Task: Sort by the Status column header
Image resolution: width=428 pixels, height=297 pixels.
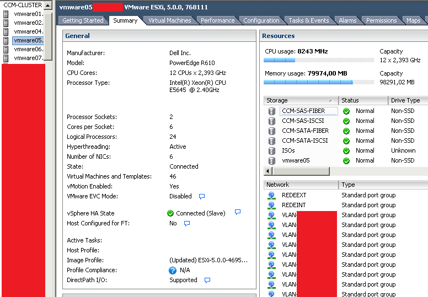Action: (363, 100)
